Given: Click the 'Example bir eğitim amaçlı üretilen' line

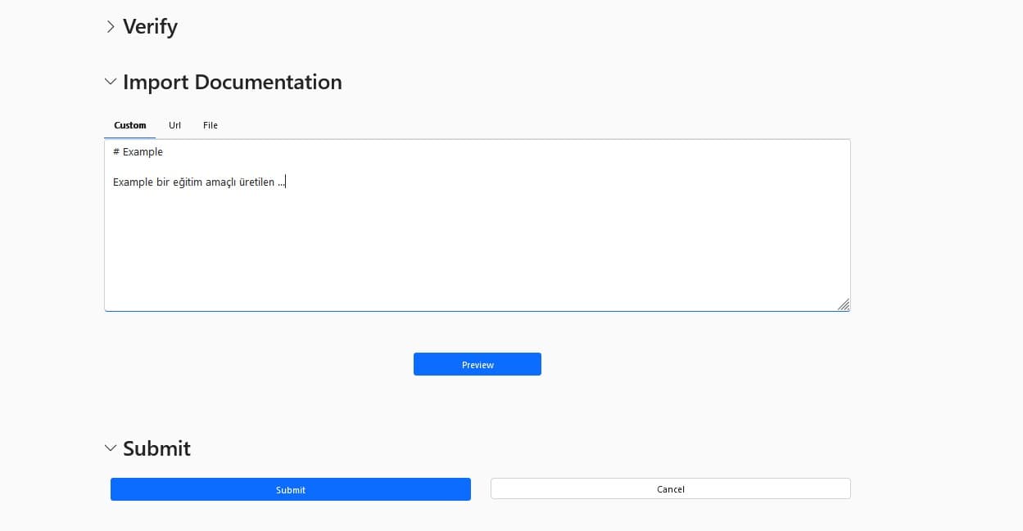Looking at the screenshot, I should [199, 182].
